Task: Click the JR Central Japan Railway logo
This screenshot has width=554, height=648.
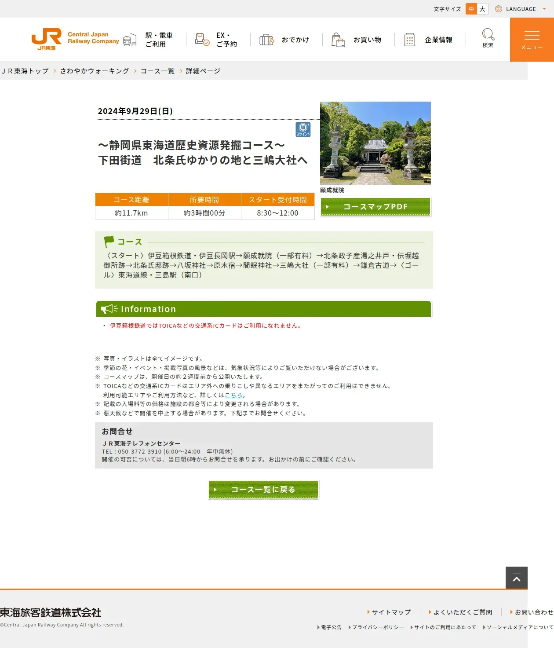Action: coord(75,40)
